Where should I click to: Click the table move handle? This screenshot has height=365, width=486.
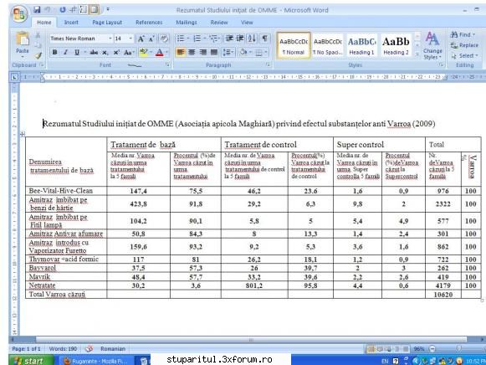click(x=23, y=134)
